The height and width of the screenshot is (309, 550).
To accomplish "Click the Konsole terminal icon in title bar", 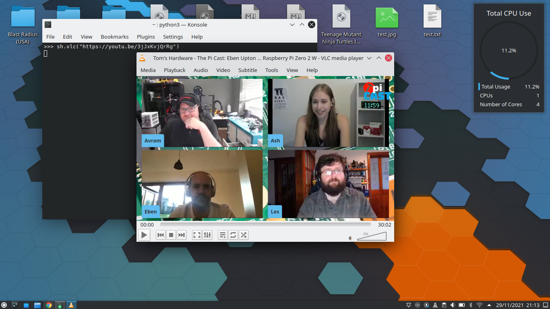I will tap(48, 25).
